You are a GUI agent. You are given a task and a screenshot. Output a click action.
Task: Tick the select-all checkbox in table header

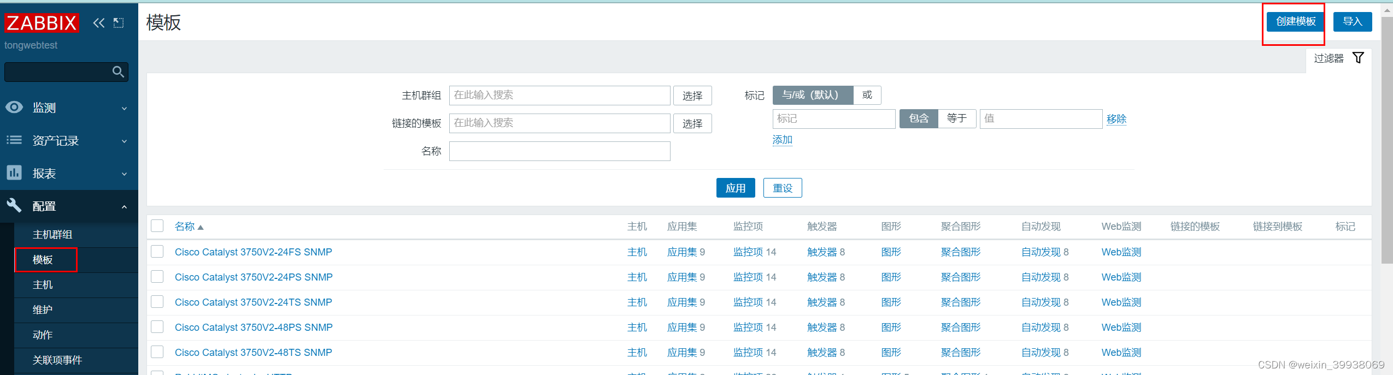157,226
